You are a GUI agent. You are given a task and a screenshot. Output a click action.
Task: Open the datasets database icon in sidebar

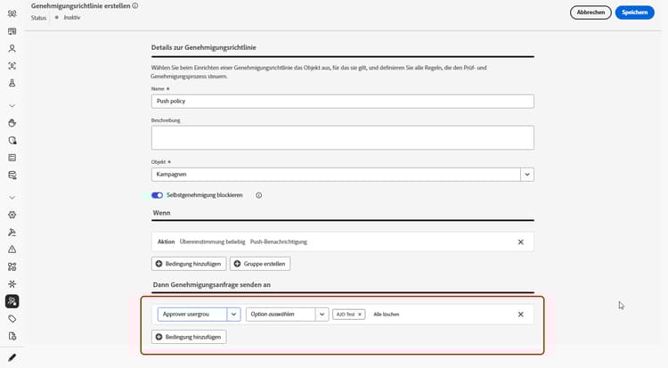point(12,176)
